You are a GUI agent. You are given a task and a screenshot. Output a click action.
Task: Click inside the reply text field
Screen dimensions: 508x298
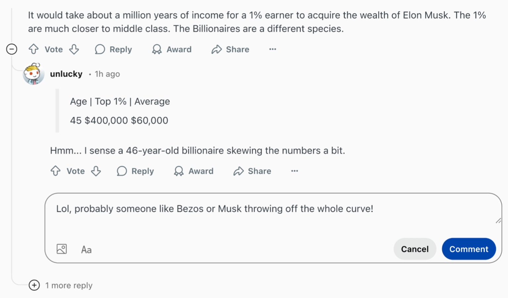[265, 215]
